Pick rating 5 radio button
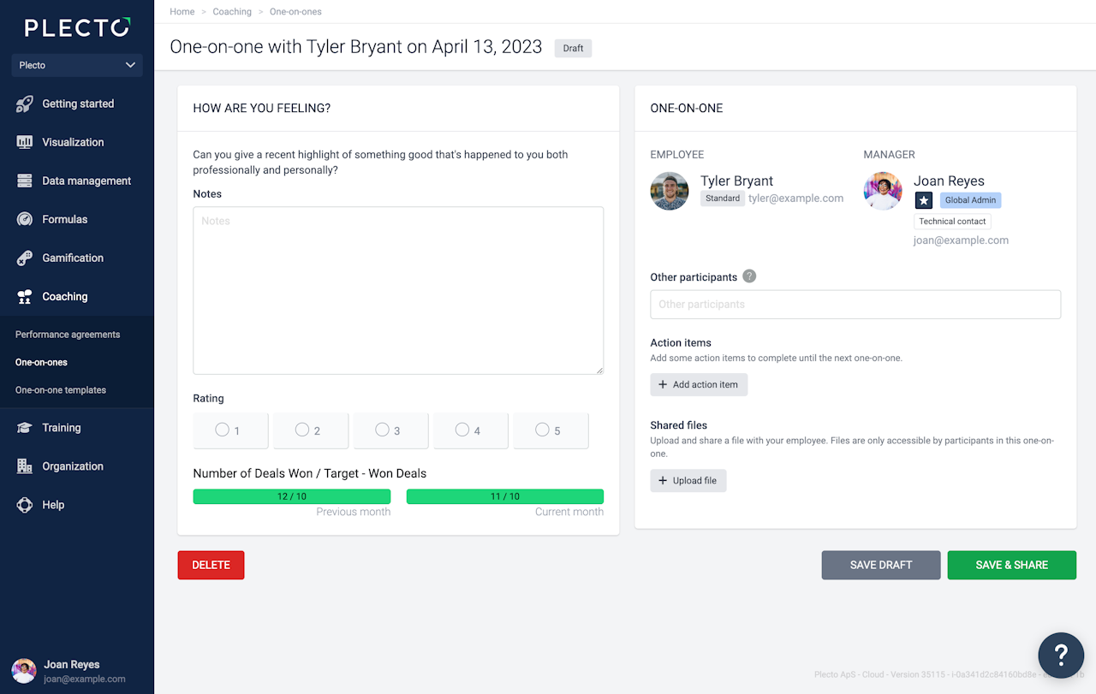1096x694 pixels. pos(542,430)
